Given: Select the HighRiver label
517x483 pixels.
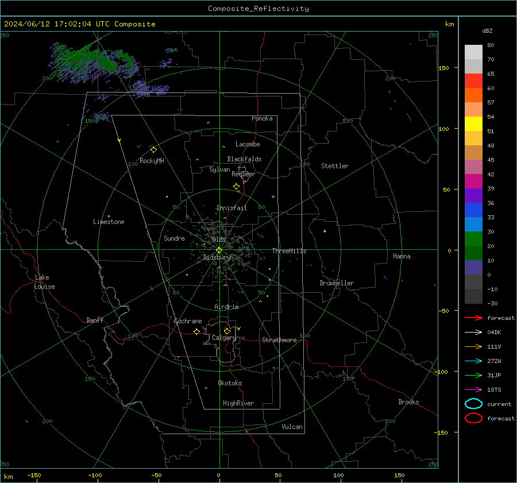Looking at the screenshot, I should [238, 403].
